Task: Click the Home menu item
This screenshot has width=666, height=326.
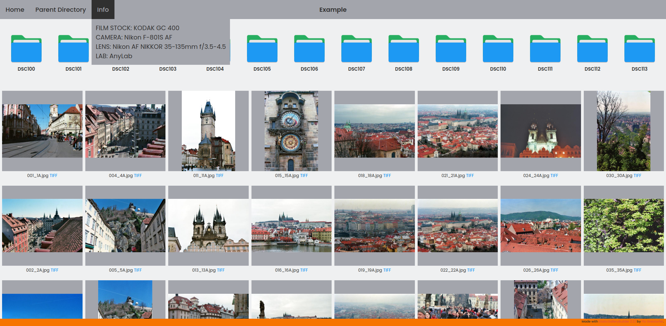Action: (x=15, y=10)
